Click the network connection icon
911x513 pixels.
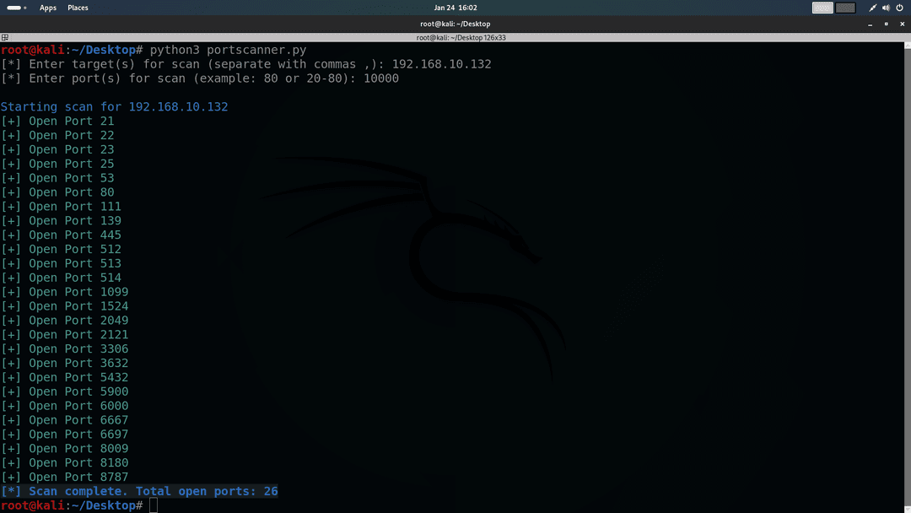coord(873,8)
